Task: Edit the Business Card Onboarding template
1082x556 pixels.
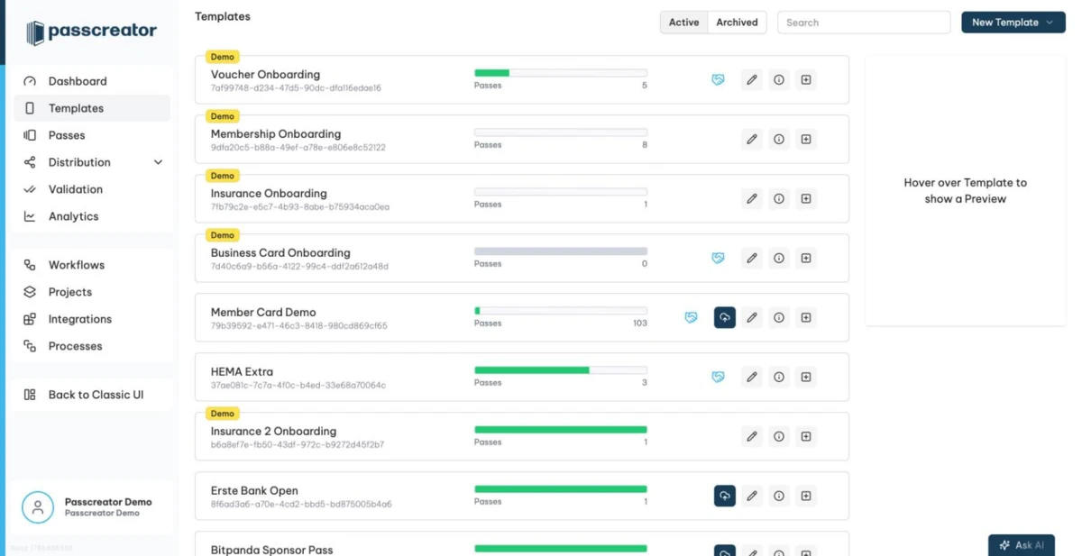Action: coord(752,258)
